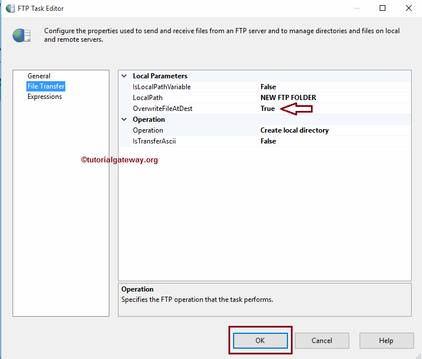Select the OverwriteFileAtDest property name

point(163,109)
